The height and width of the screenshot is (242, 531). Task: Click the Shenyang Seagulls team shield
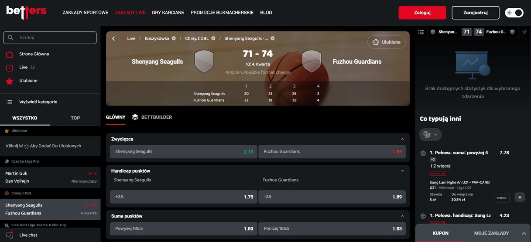point(204,61)
